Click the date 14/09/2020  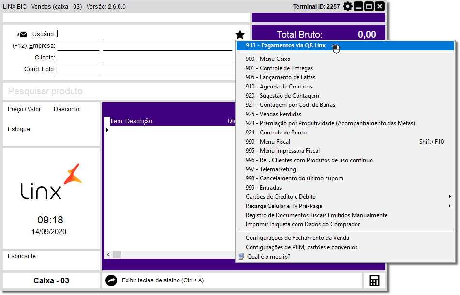(x=49, y=232)
